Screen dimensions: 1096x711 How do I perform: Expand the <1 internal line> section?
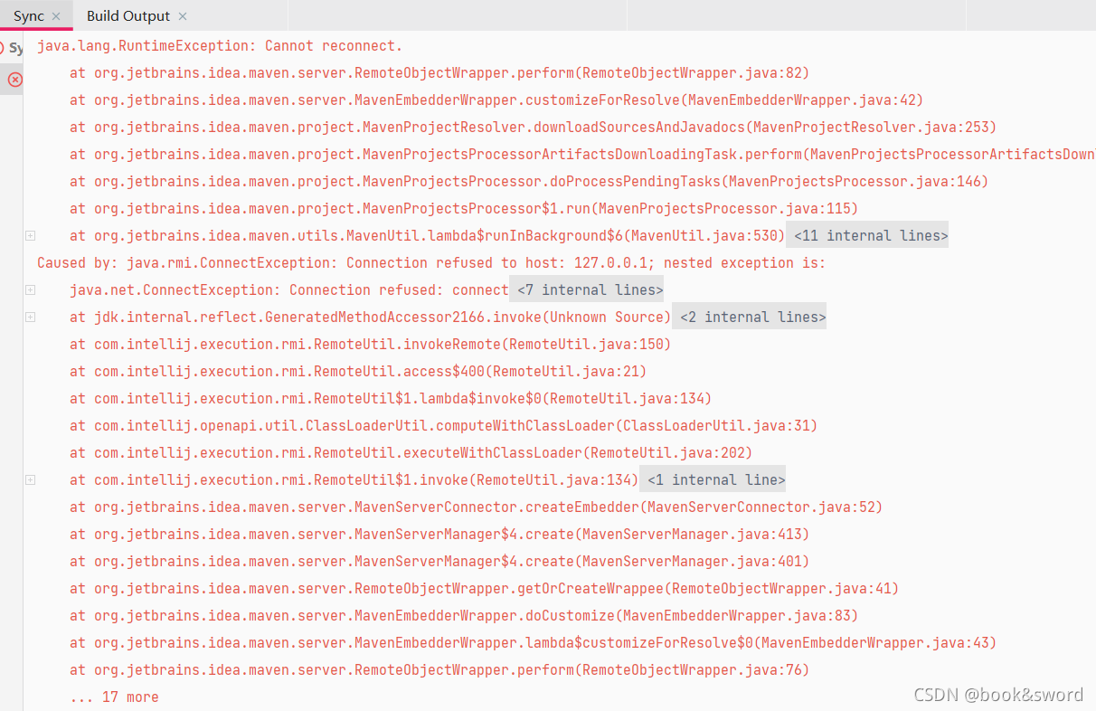pyautogui.click(x=714, y=479)
